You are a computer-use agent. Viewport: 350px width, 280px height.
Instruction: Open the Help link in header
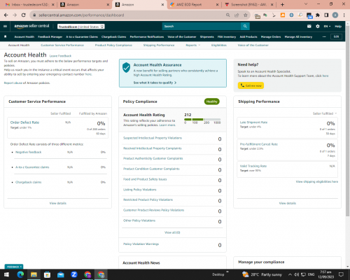[x=338, y=27]
